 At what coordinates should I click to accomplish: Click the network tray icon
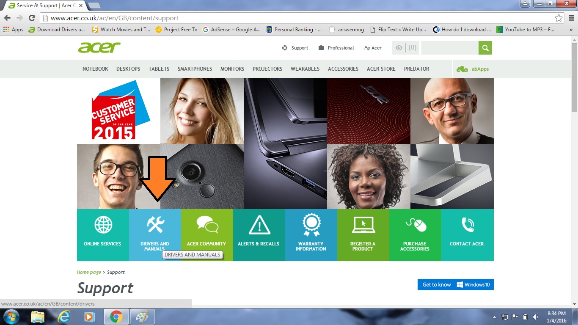coord(505,317)
